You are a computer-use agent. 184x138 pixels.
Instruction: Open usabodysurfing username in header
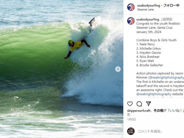point(149,5)
